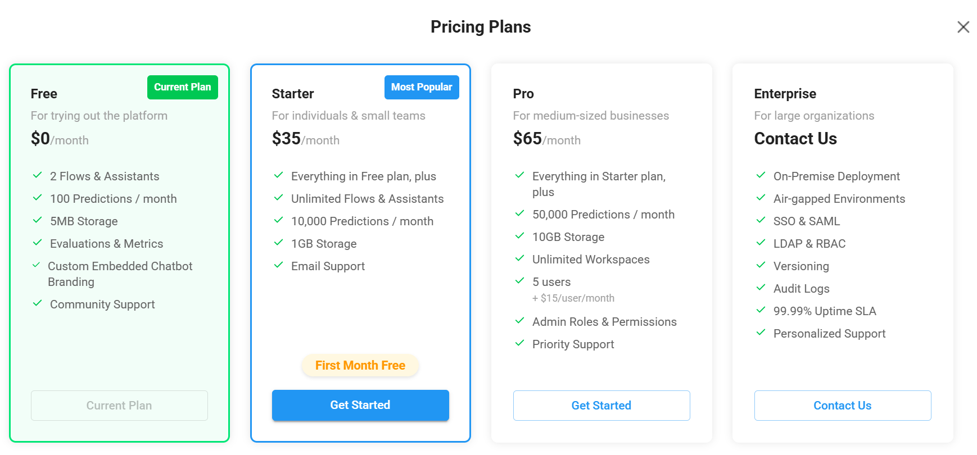Image resolution: width=977 pixels, height=455 pixels.
Task: Click checkmark beside Unlimited Flows & Assistants
Action: 278,198
